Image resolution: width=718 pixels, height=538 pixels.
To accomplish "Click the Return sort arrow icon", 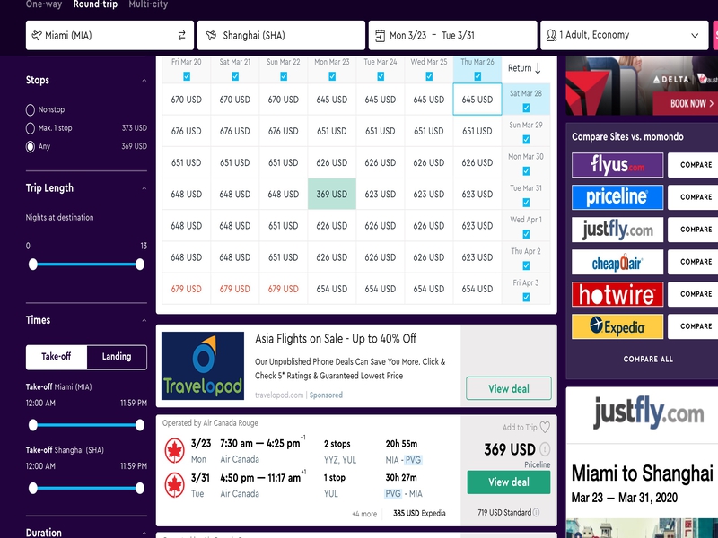I will pos(538,68).
